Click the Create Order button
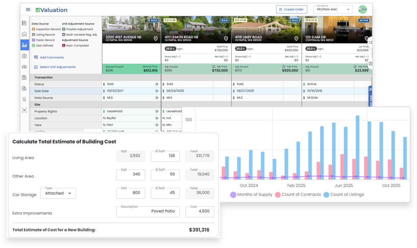Image resolution: width=417 pixels, height=248 pixels. (x=291, y=9)
